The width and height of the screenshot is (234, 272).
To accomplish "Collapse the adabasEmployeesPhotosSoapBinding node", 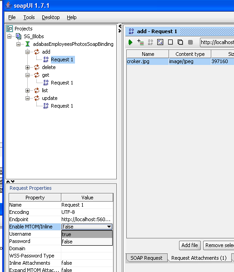I will [x=18, y=44].
